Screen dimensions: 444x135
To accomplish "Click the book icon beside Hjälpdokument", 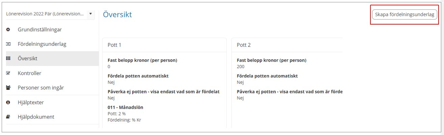I will coord(8,117).
